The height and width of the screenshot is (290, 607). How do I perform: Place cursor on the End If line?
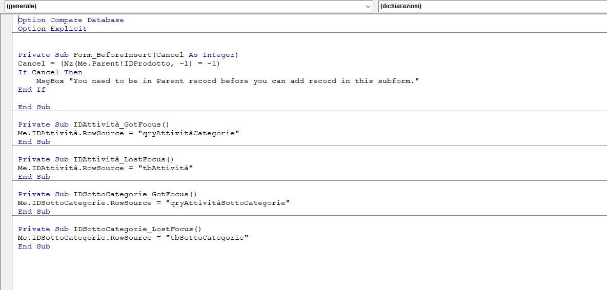[x=32, y=90]
